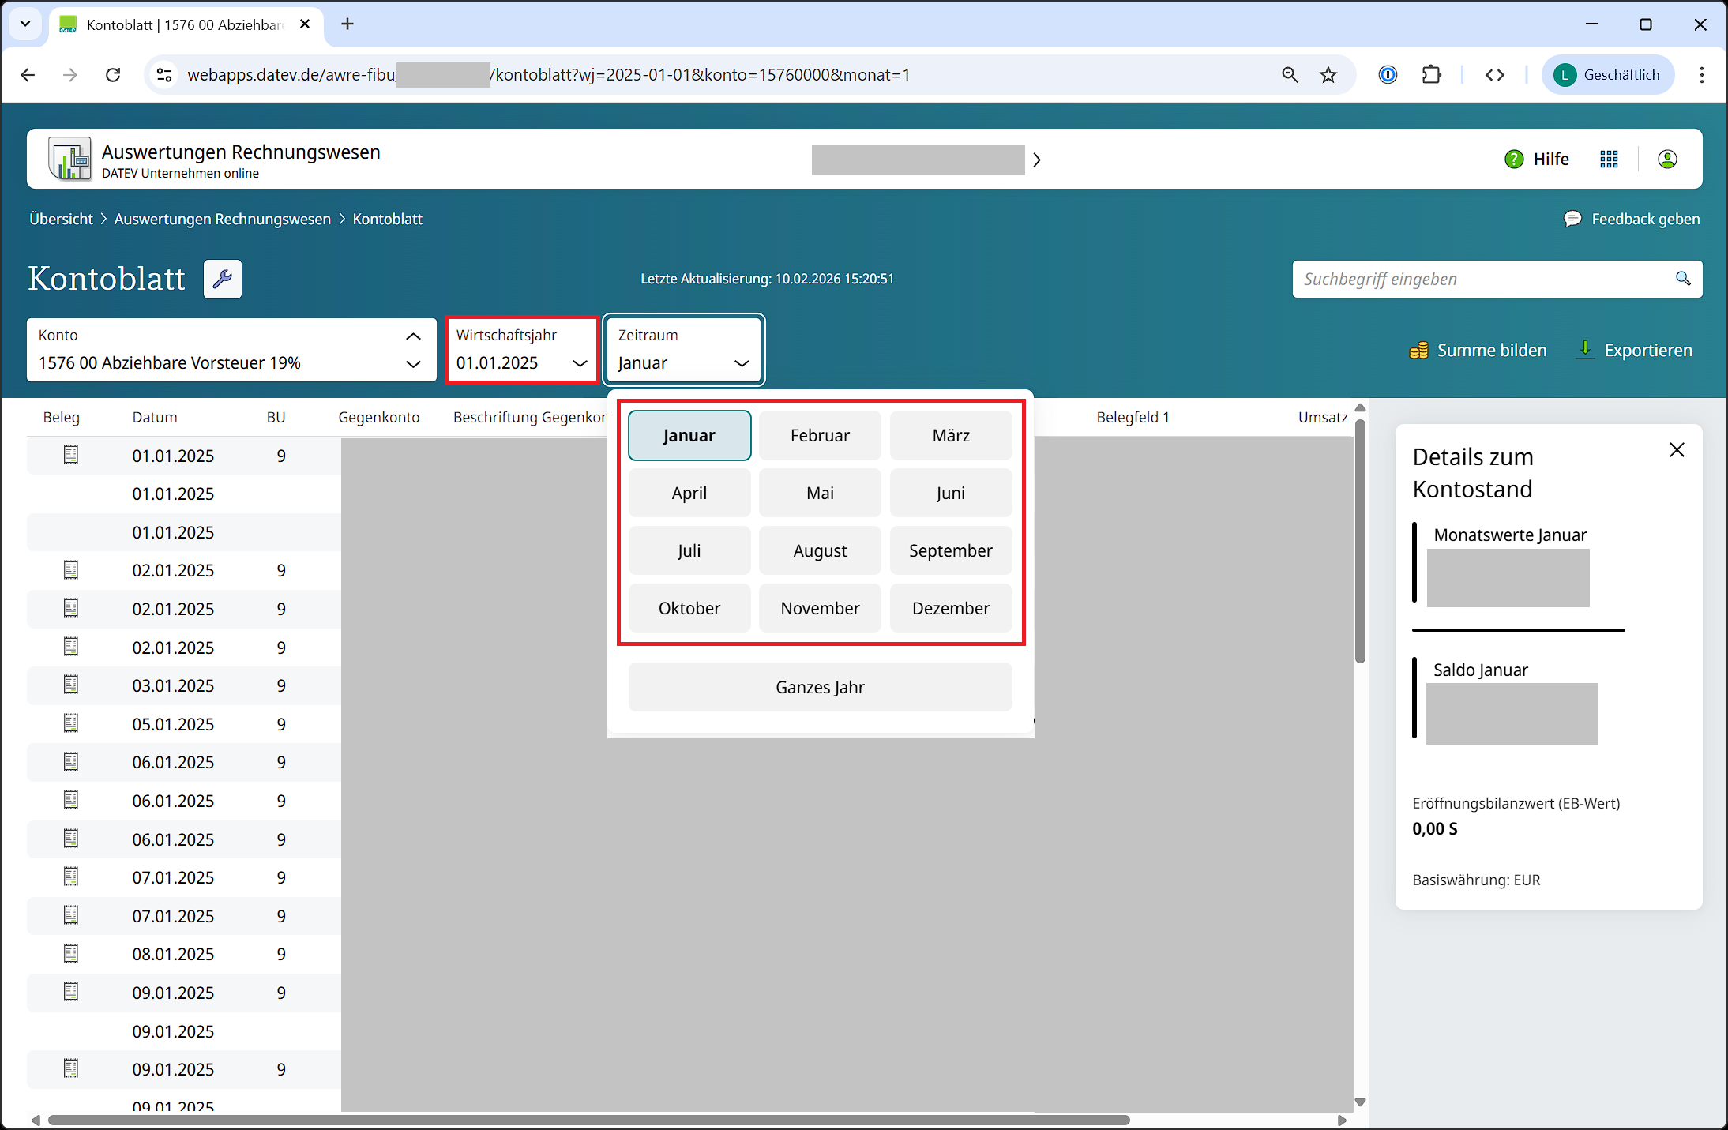Viewport: 1728px width, 1130px height.
Task: Click the search magnifier in Suchbegriff field
Action: [x=1683, y=279]
